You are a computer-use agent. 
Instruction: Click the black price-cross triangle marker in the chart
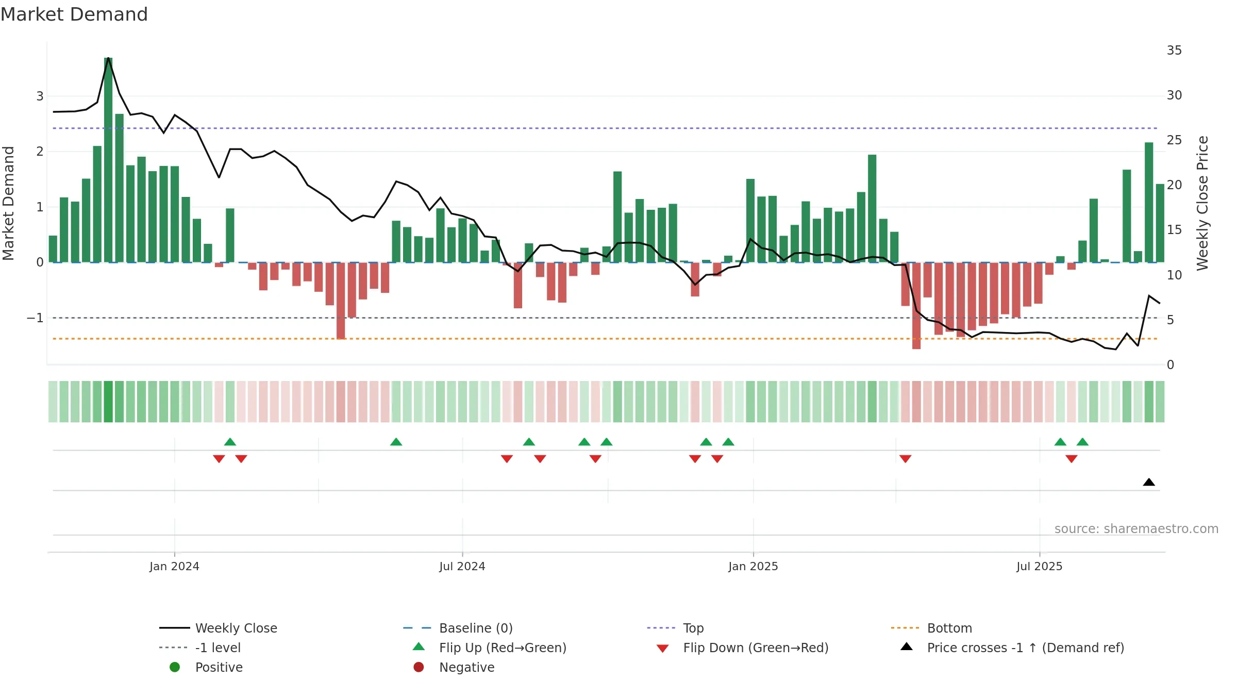tap(1149, 482)
